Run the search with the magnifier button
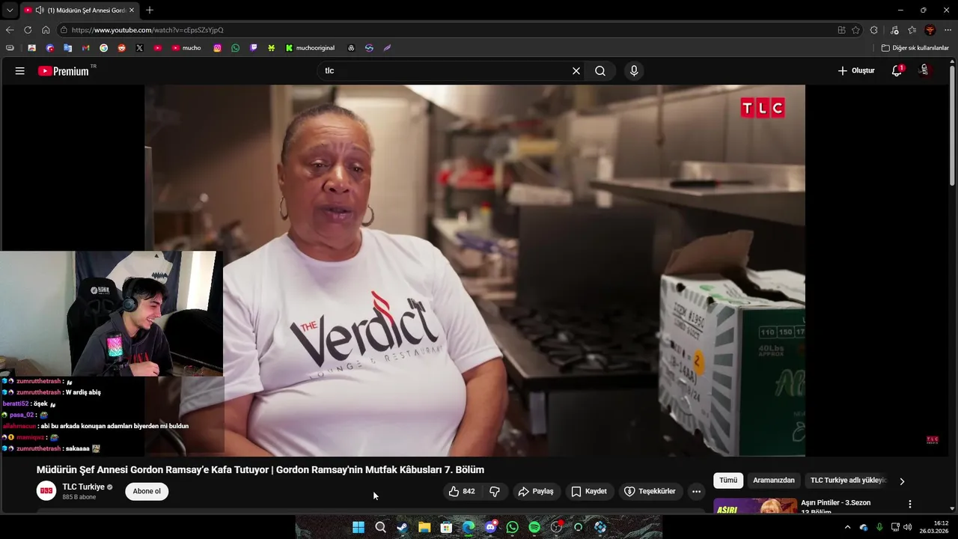The height and width of the screenshot is (539, 958). point(600,70)
